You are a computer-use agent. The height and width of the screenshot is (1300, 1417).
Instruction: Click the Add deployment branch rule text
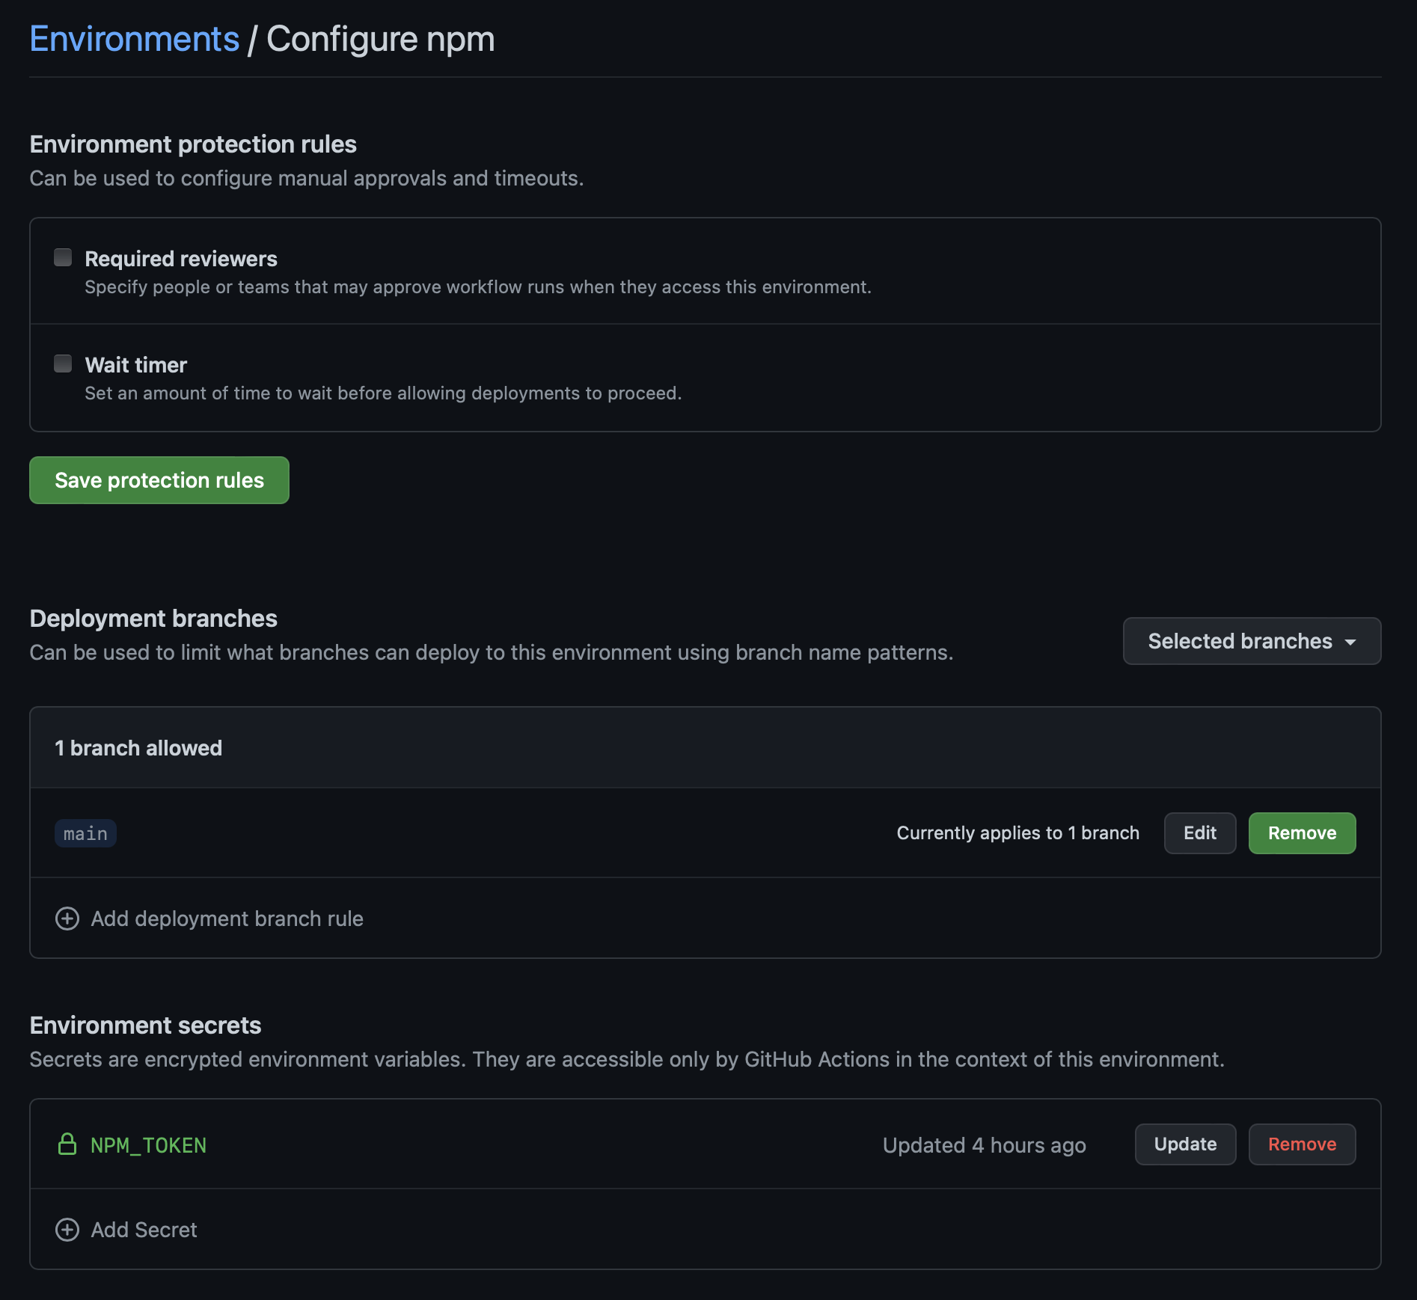227,919
